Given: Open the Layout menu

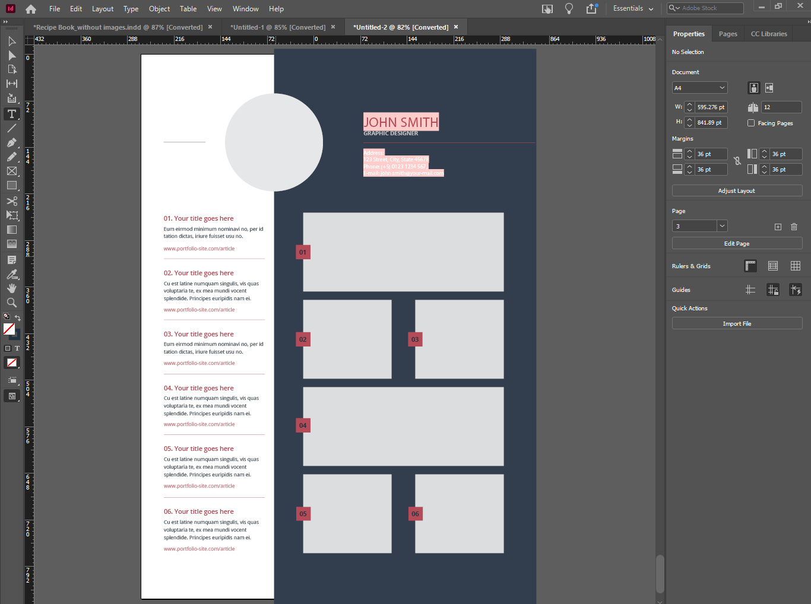Looking at the screenshot, I should tap(102, 8).
